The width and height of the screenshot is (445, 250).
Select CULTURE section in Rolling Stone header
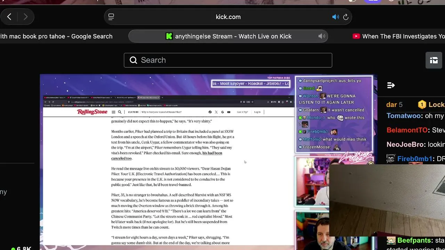(133, 112)
